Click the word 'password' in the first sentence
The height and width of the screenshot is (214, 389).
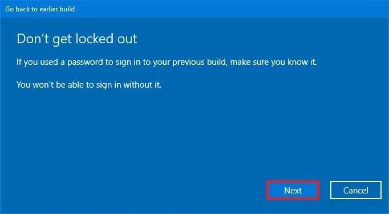pos(86,62)
